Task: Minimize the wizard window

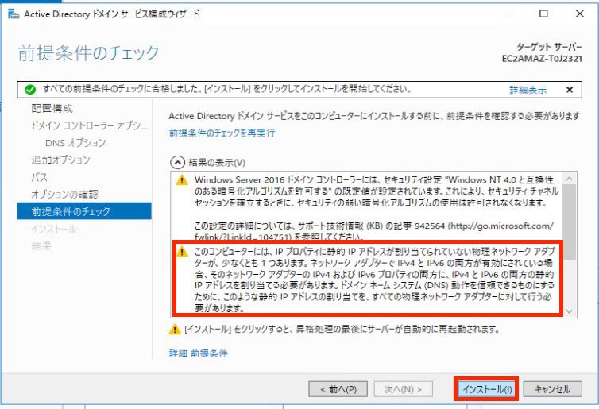Action: [508, 14]
